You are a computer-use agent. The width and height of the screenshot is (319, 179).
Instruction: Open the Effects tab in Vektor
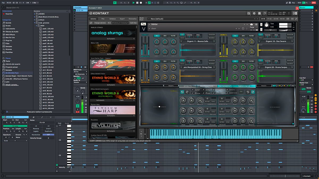(x=188, y=86)
